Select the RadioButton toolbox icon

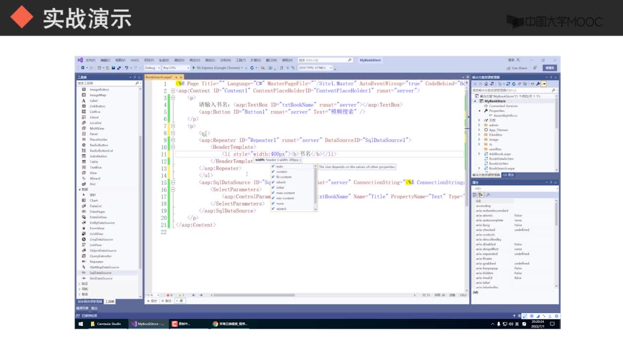pos(84,145)
